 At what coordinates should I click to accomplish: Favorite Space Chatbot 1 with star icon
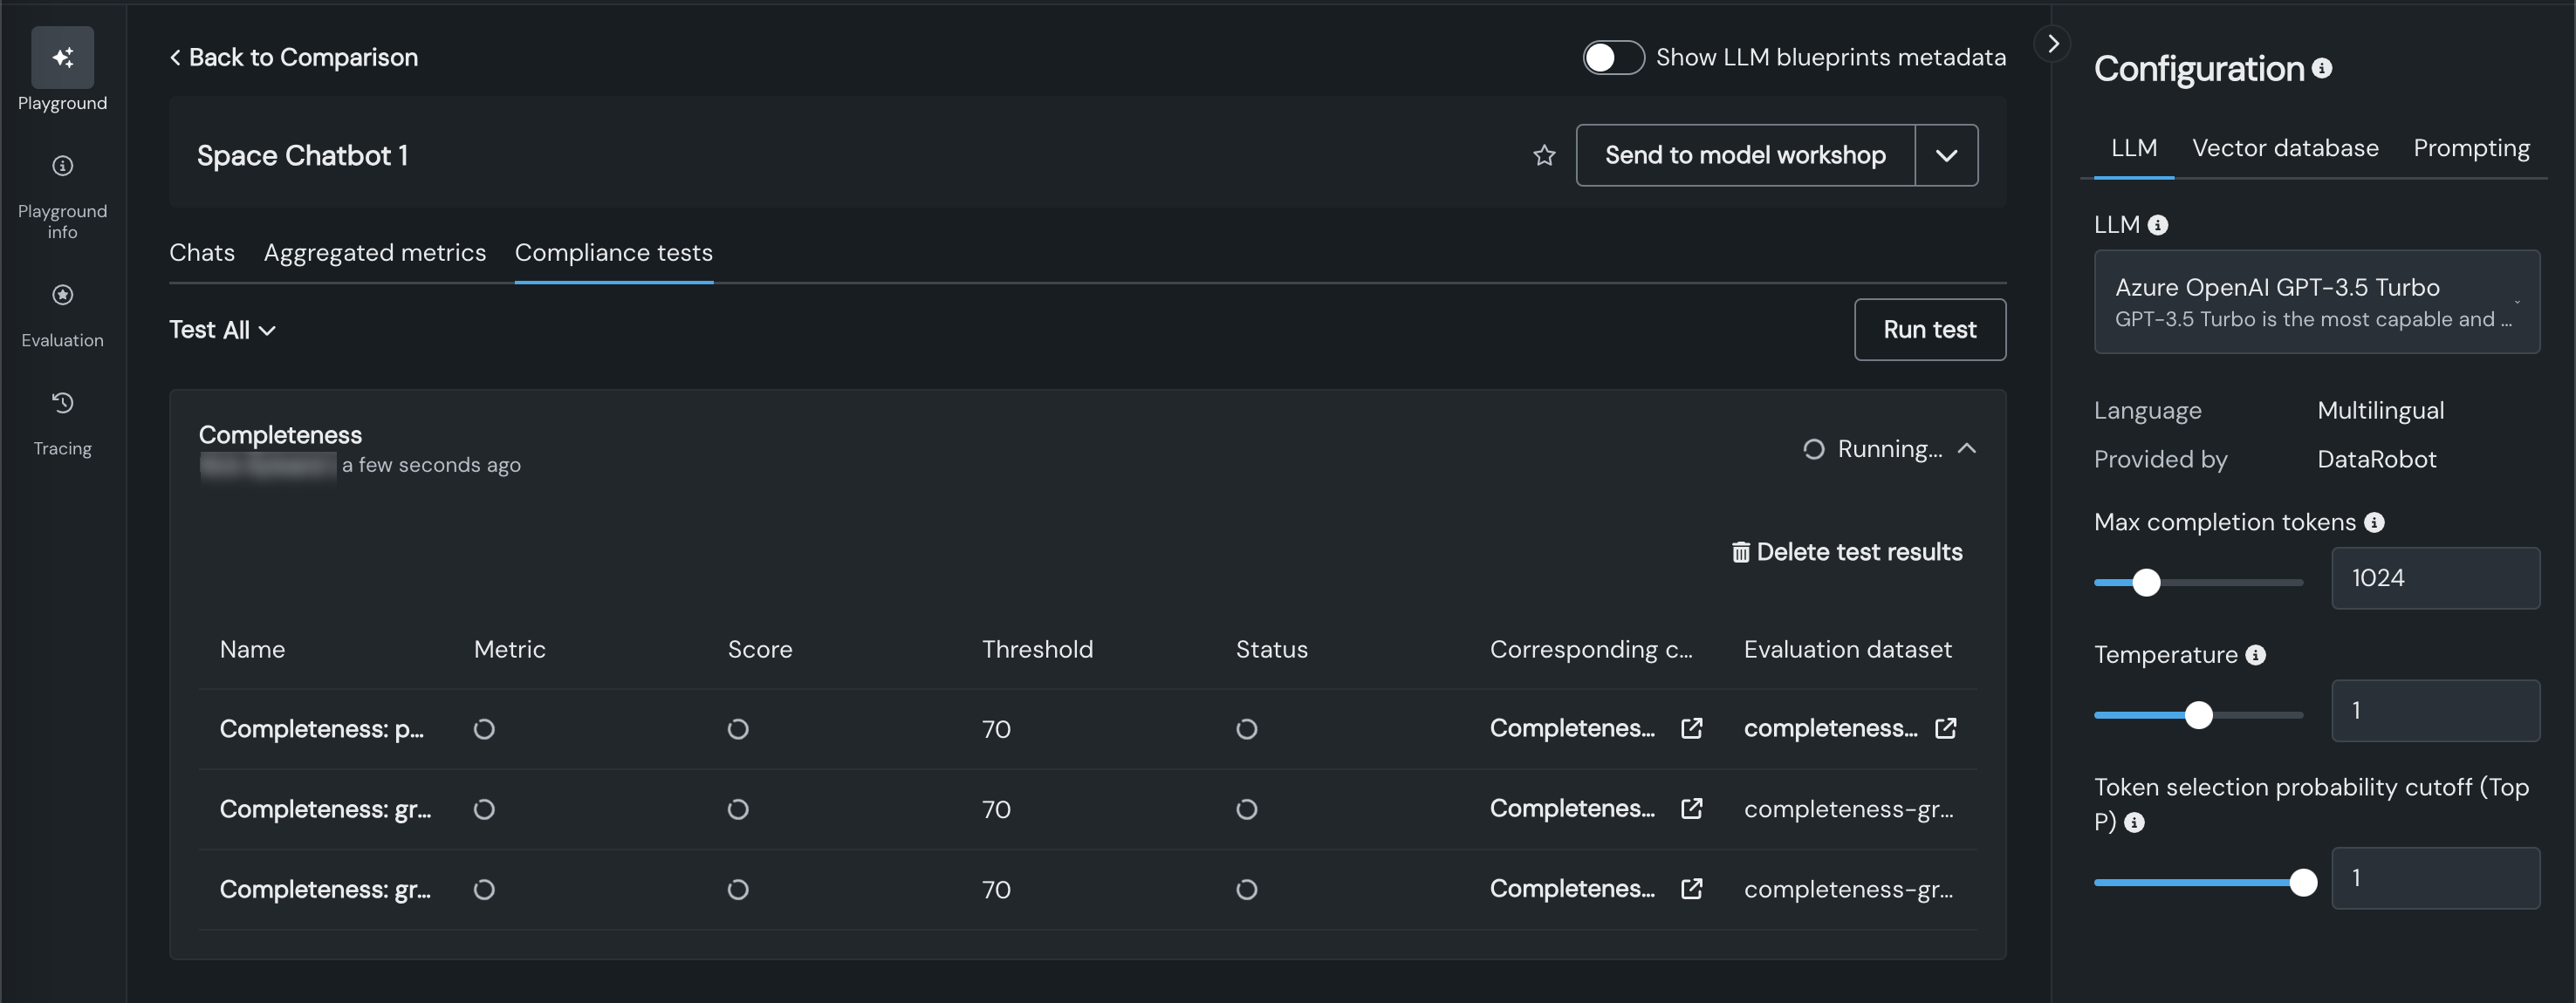[x=1544, y=156]
